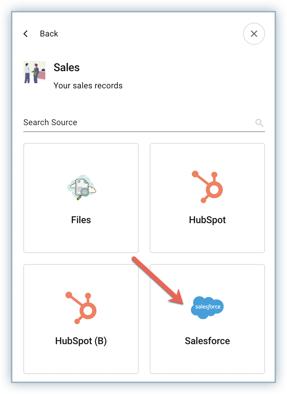Select the Salesforce label text

(x=207, y=341)
